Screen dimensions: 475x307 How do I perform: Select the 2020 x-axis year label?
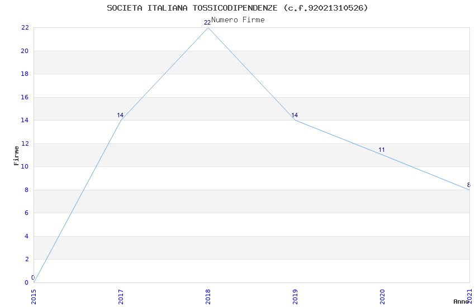coord(382,297)
